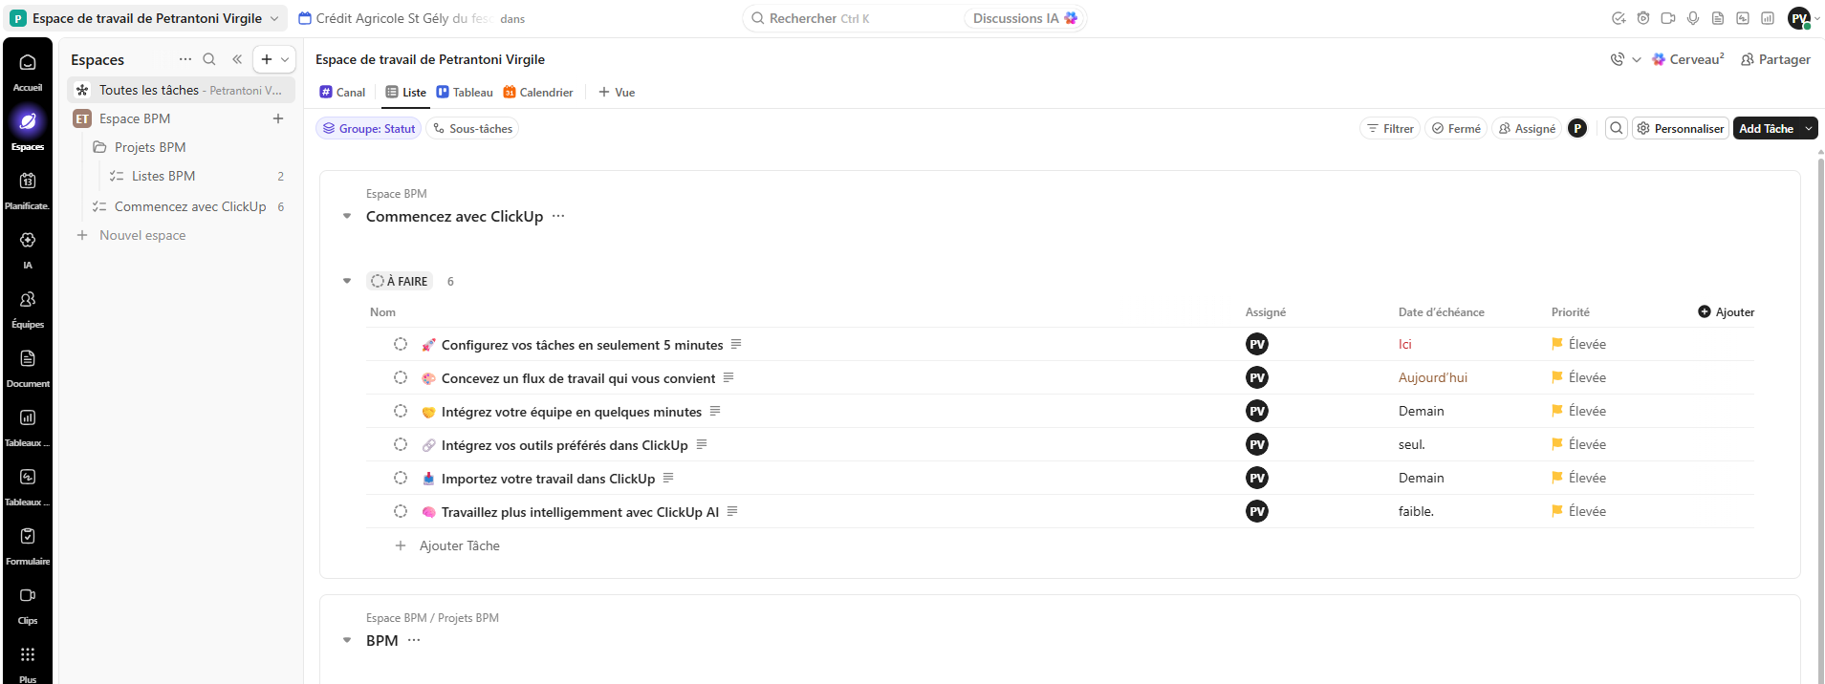Select Toutes les tâches in sidebar
This screenshot has width=1825, height=684.
pos(182,90)
